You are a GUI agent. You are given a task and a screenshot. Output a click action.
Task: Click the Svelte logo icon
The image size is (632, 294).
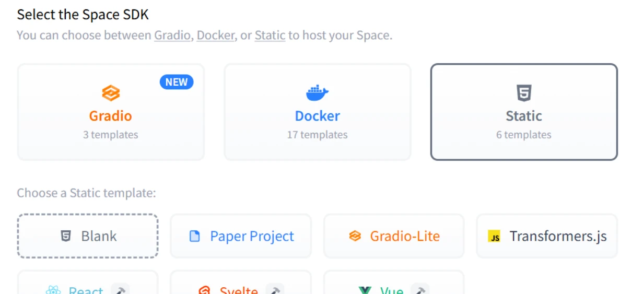204,290
